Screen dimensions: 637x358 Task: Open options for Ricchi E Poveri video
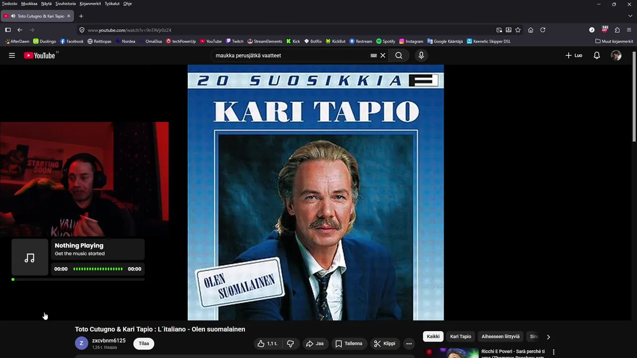point(553,352)
